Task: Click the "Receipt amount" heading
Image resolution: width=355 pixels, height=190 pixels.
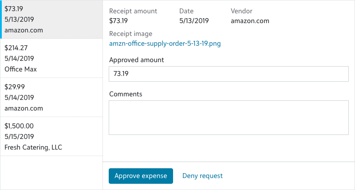Action: pos(133,11)
